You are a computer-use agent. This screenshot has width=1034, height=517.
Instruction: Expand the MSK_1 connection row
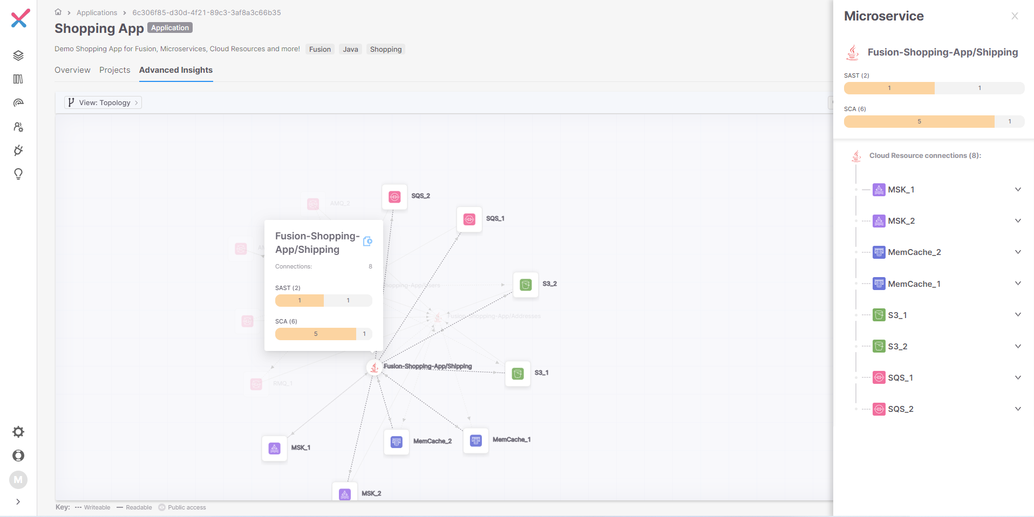pyautogui.click(x=1018, y=190)
